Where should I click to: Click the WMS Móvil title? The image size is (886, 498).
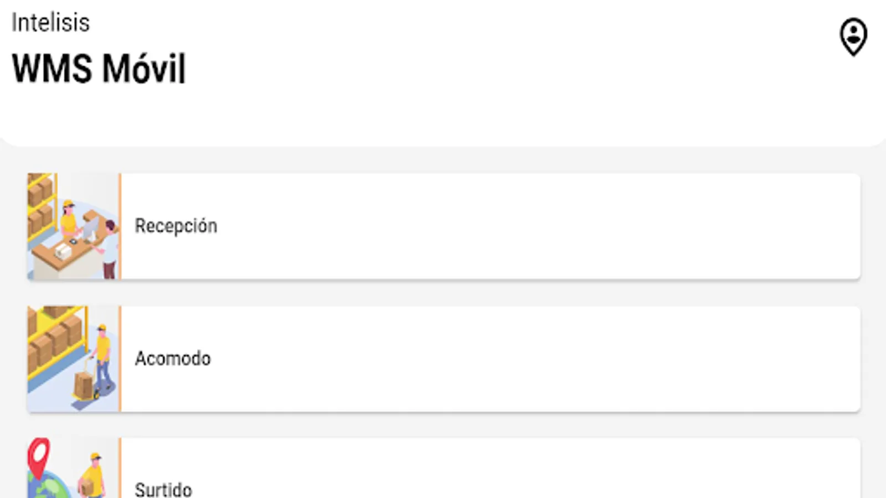tap(99, 69)
